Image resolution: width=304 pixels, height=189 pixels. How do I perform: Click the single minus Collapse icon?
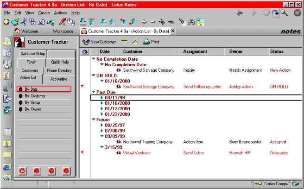click(153, 22)
